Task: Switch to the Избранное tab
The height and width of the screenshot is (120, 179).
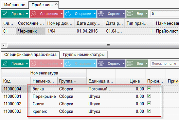Action: click(x=15, y=5)
